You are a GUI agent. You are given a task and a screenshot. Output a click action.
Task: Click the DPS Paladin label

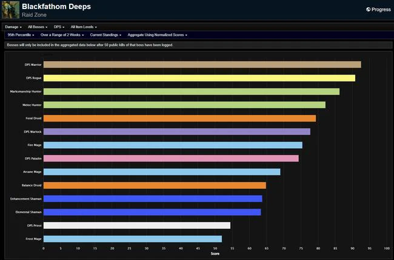(33, 158)
